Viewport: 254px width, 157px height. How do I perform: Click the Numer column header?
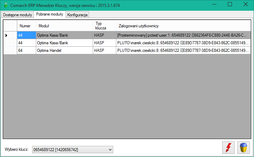[27, 26]
